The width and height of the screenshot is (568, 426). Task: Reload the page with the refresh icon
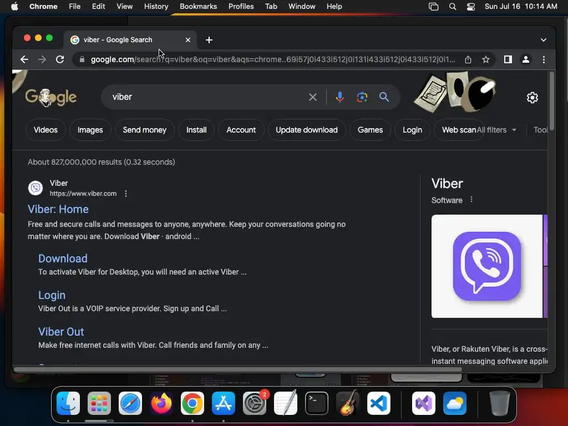click(x=60, y=59)
